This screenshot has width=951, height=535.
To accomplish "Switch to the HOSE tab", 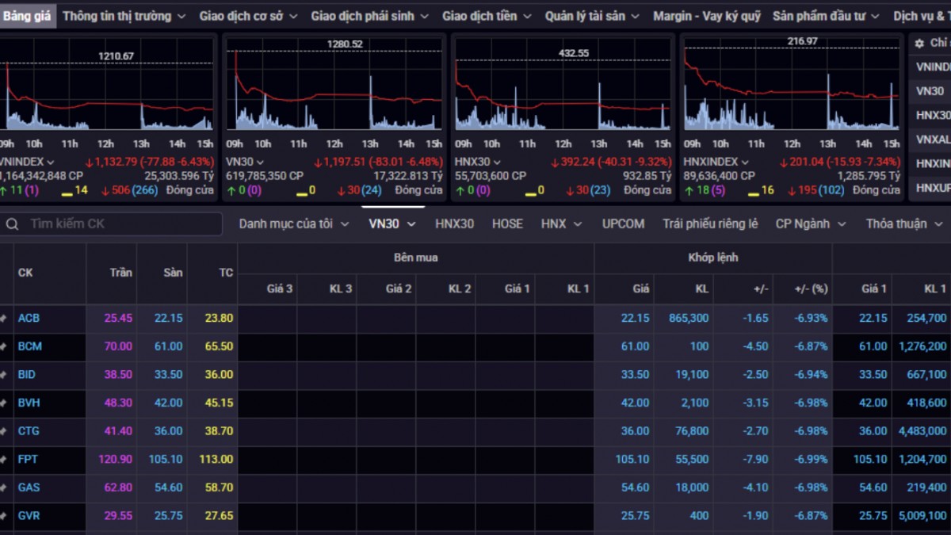I will click(x=507, y=224).
